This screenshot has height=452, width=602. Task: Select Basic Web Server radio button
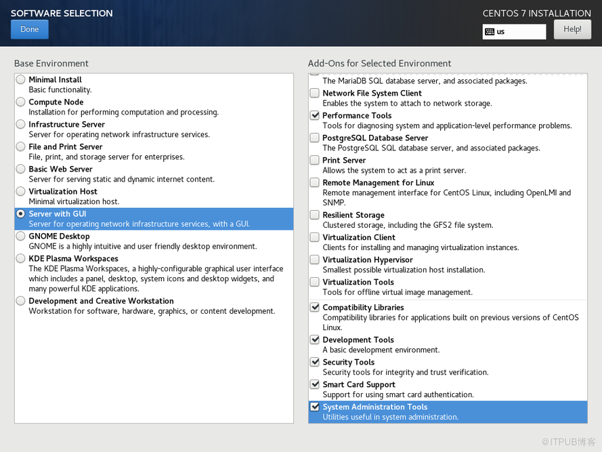point(21,169)
